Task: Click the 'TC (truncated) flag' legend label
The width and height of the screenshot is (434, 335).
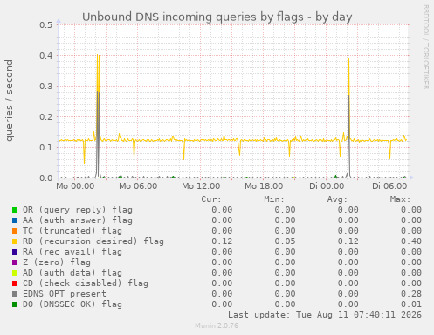Action: coord(72,231)
